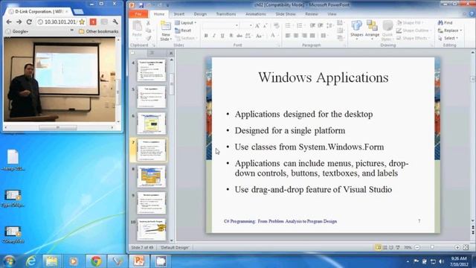Select slide 6 thumbnail
476x268 pixels.
click(152, 124)
